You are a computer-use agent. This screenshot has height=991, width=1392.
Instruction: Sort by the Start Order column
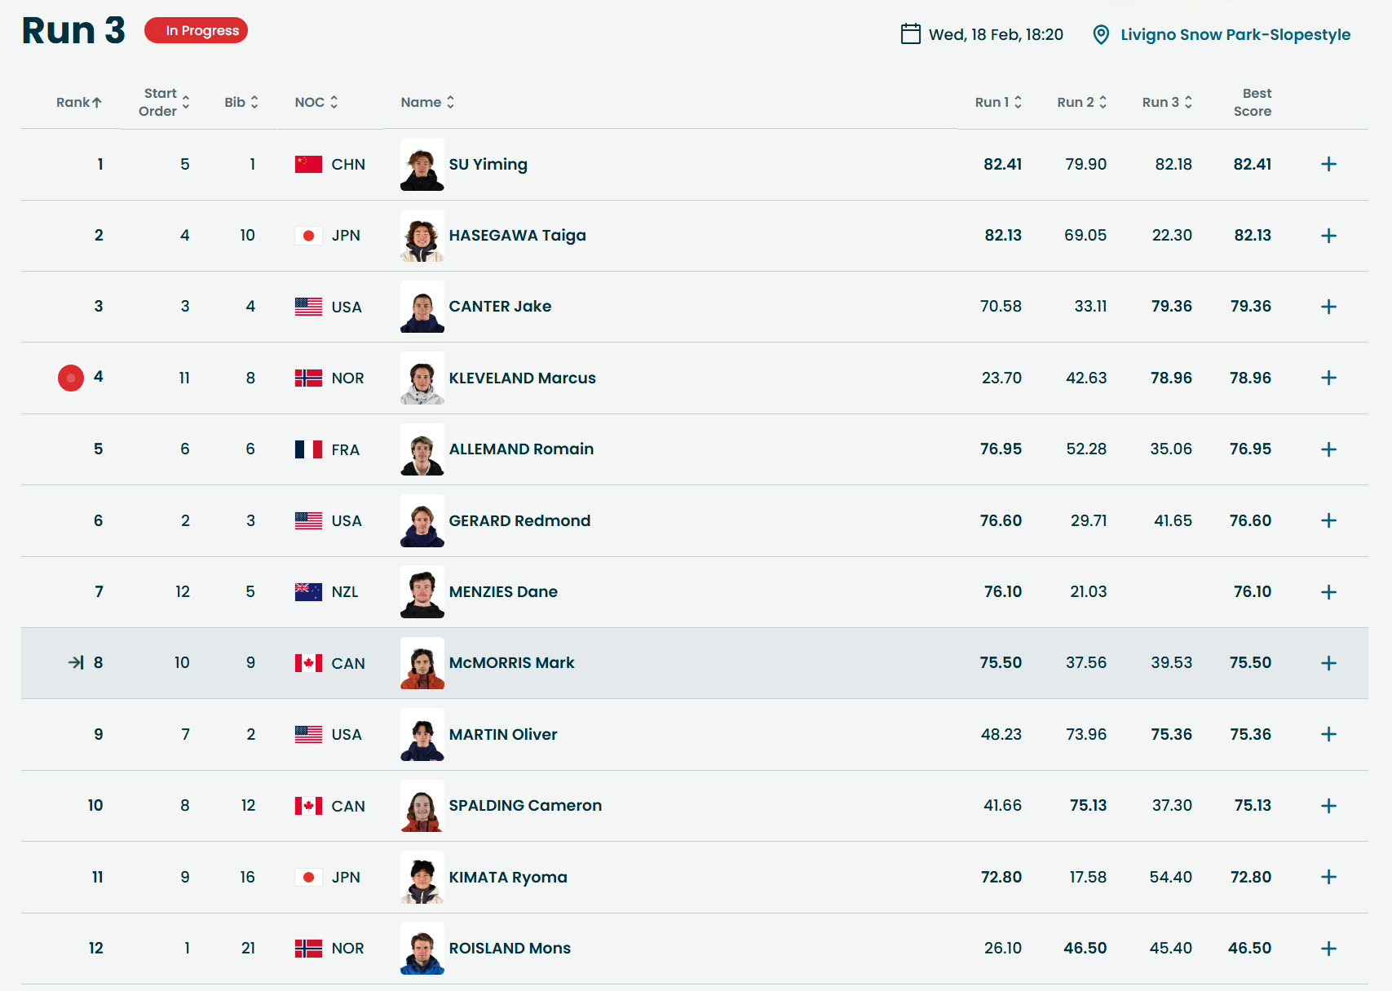[164, 102]
